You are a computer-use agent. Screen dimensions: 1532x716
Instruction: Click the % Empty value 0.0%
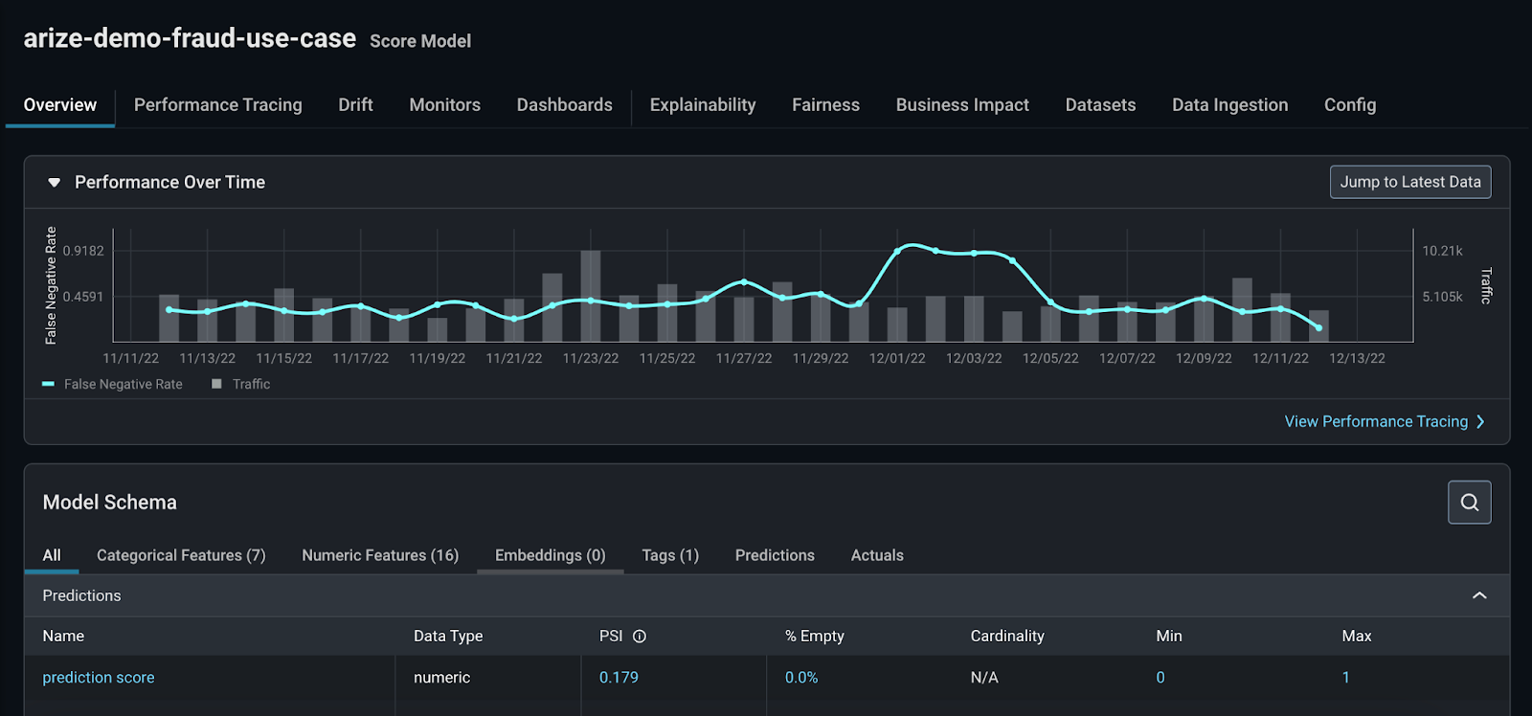click(x=801, y=678)
